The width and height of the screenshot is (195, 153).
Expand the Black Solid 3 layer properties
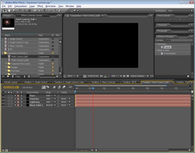[x=15, y=105]
